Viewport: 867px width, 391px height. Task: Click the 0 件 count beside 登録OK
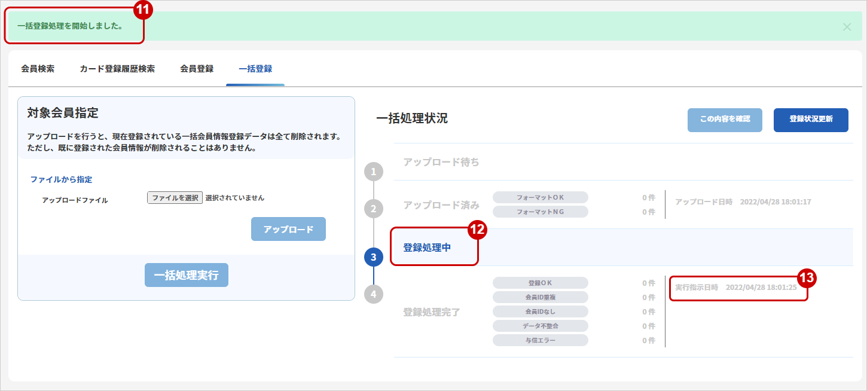pos(649,283)
